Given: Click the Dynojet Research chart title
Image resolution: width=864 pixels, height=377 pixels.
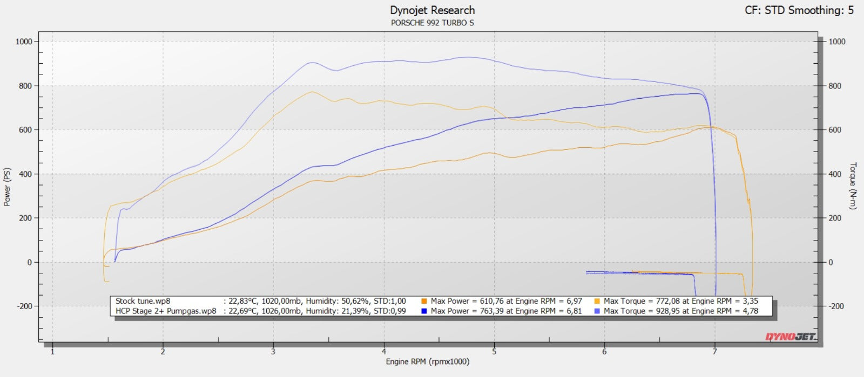Looking at the screenshot, I should click(432, 10).
